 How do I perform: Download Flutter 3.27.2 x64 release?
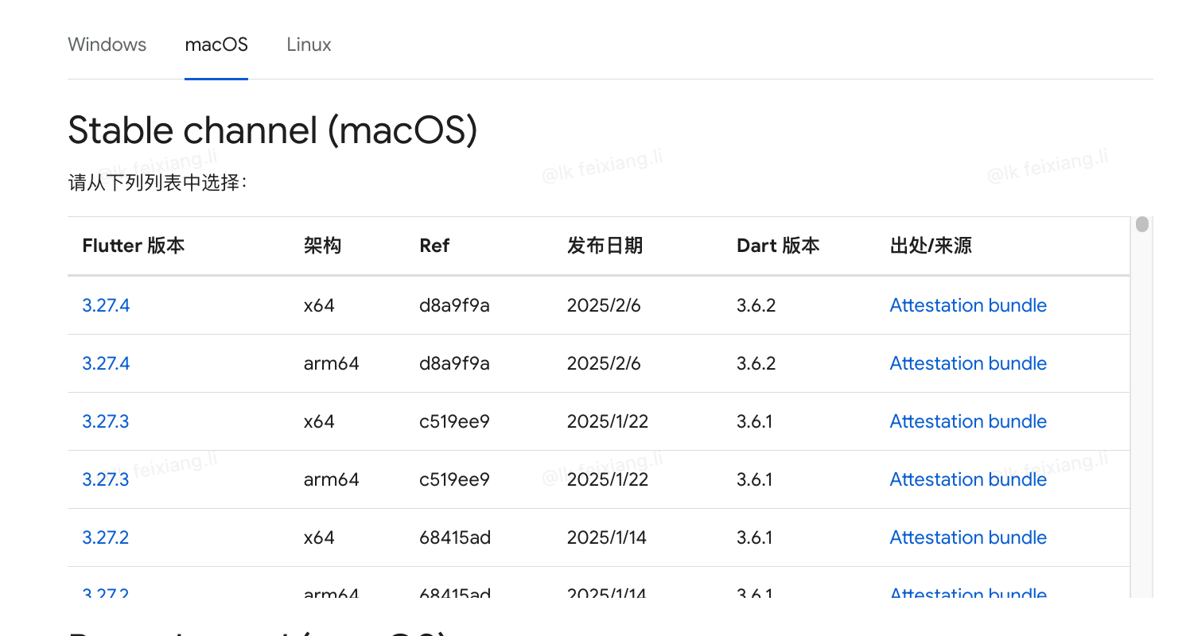(106, 537)
